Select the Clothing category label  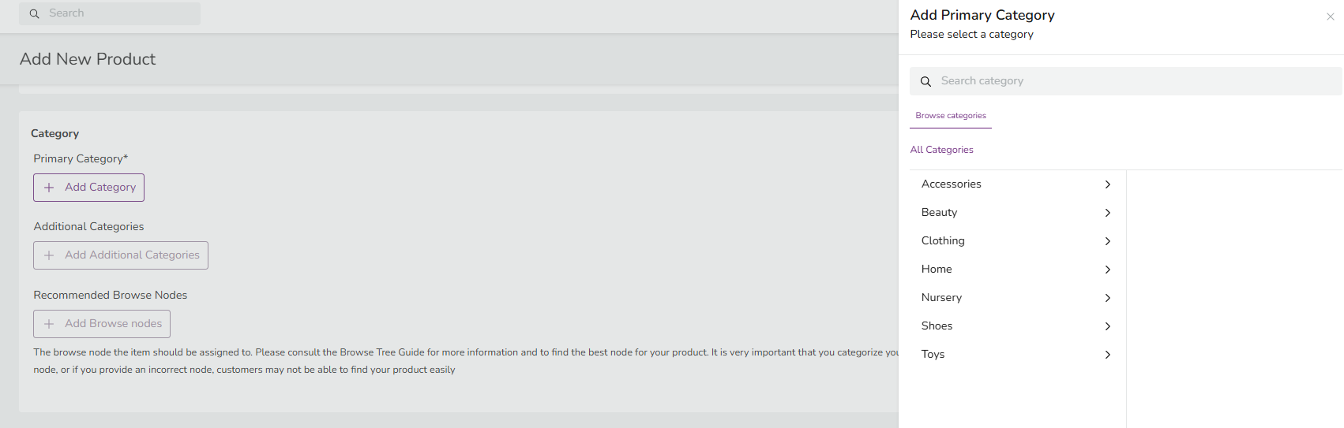[943, 241]
